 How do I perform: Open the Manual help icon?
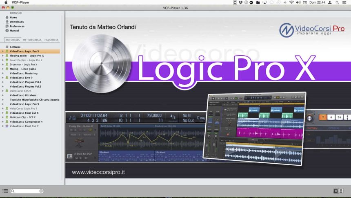click(7, 31)
